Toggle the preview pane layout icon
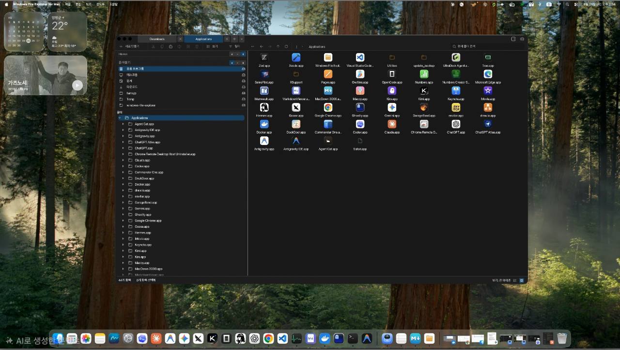This screenshot has height=350, width=620. click(x=513, y=39)
